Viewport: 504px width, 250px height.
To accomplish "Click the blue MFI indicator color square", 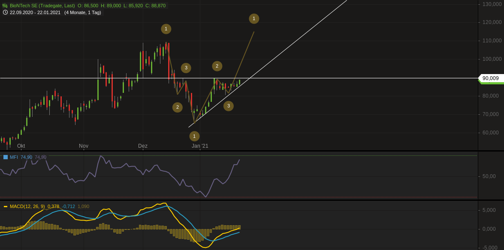I will coord(6,157).
